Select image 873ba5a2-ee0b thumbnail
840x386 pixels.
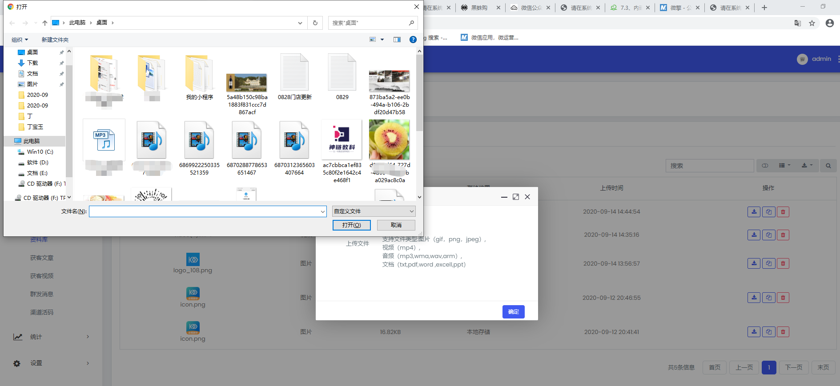[390, 81]
